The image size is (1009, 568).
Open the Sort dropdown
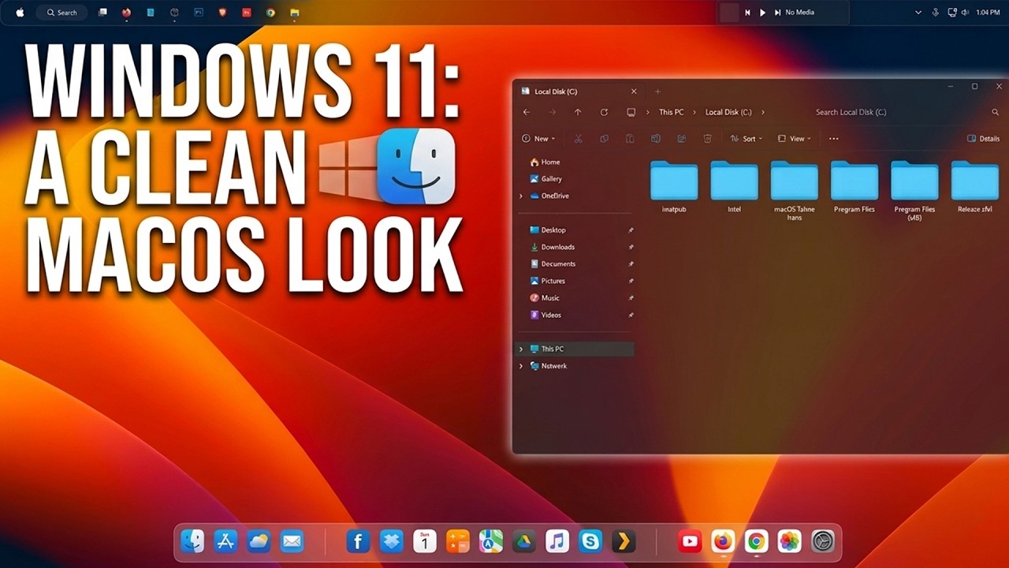pyautogui.click(x=745, y=139)
